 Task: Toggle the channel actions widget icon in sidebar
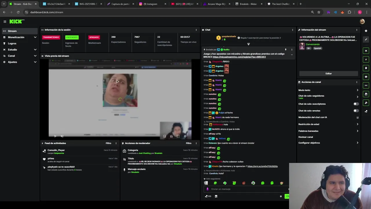point(366,94)
